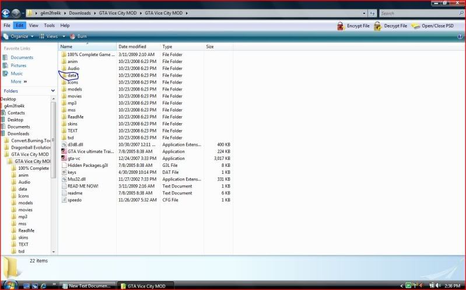
Task: Click Internet Explorer quick launch icon
Action: coord(43,286)
